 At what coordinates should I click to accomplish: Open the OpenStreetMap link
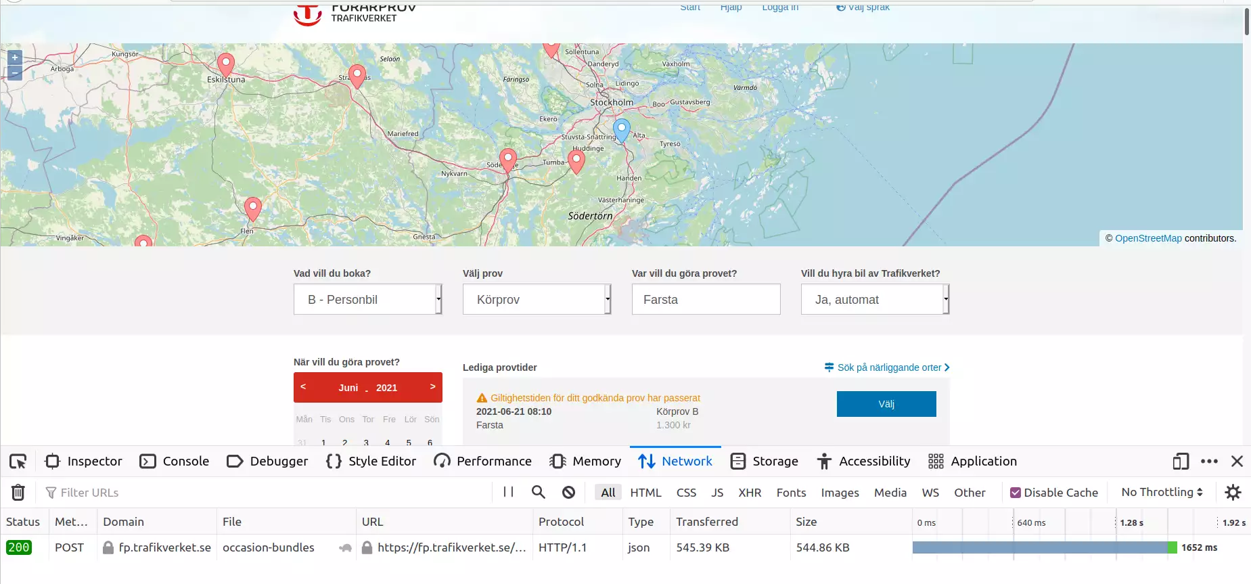(1148, 238)
